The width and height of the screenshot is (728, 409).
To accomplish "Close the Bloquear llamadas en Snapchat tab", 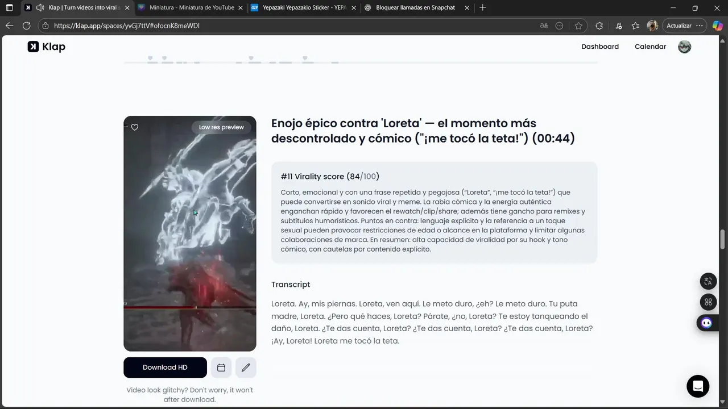I will (467, 7).
